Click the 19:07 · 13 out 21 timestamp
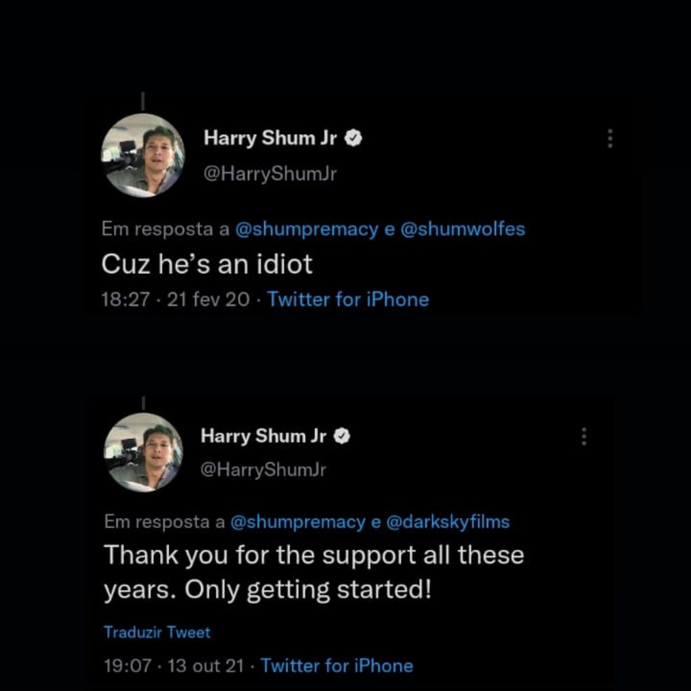Image resolution: width=691 pixels, height=691 pixels. [174, 666]
